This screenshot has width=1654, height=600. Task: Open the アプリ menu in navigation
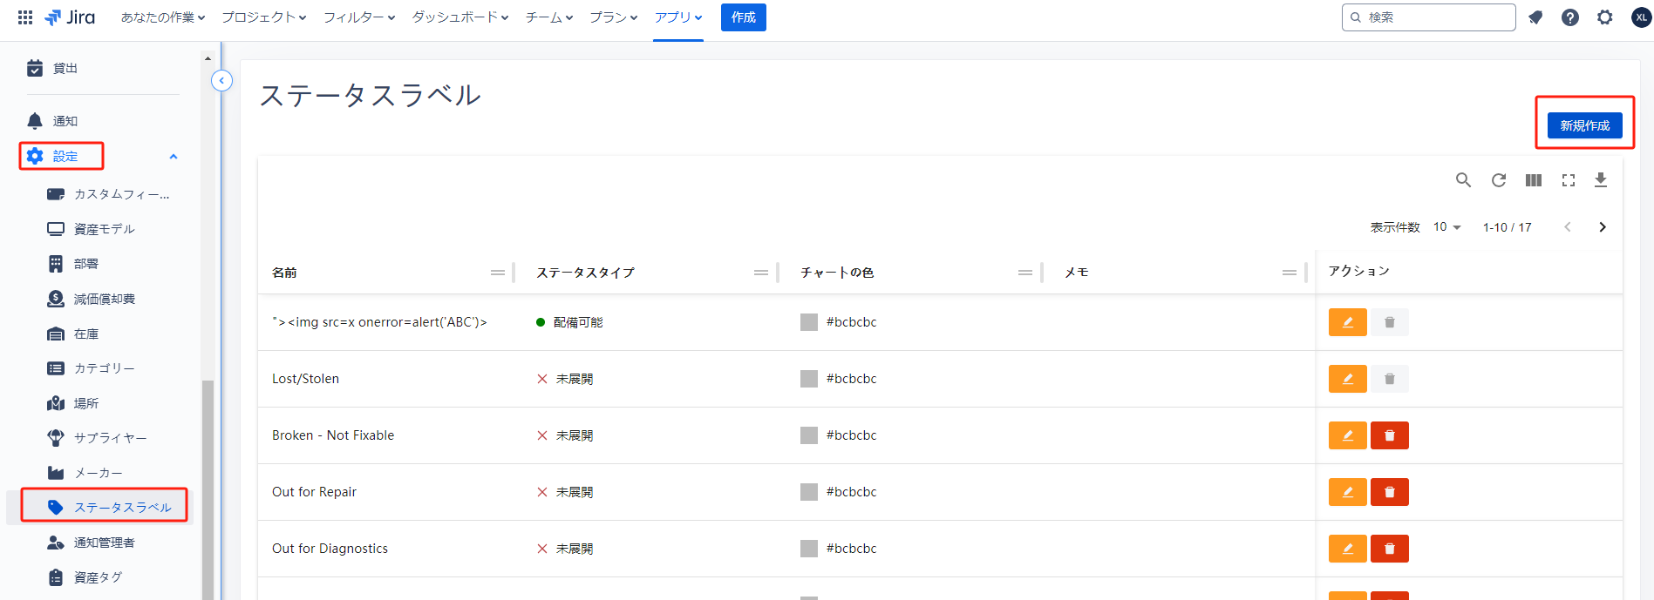click(x=677, y=17)
